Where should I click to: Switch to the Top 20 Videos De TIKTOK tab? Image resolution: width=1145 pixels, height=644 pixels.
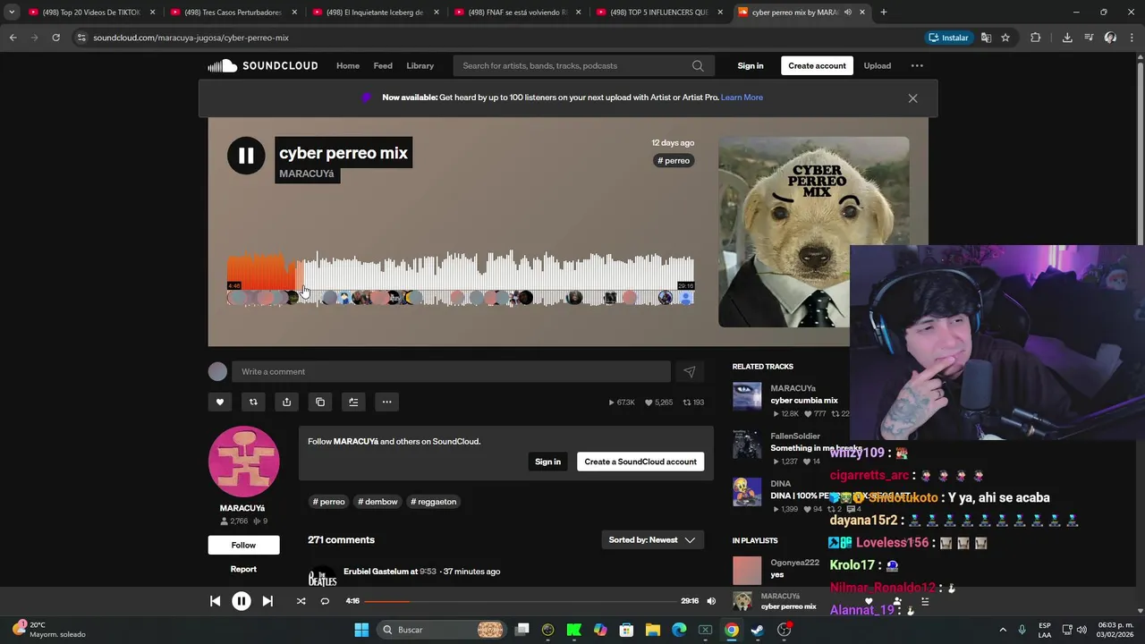pyautogui.click(x=91, y=13)
